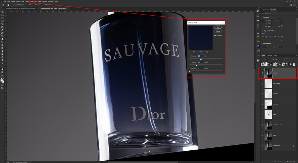
Task: Click the Radius input field
Action: point(200,62)
